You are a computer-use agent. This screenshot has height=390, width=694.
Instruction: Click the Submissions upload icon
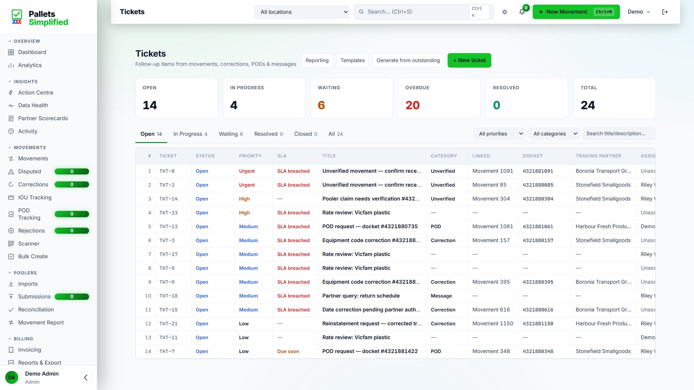pyautogui.click(x=11, y=297)
